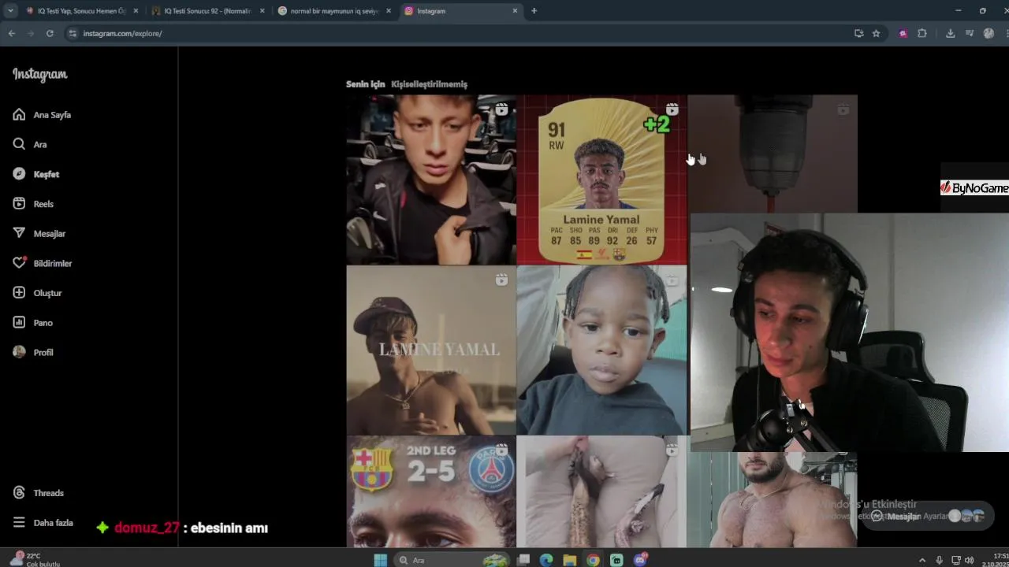Open the Pano chart icon
Screen dimensions: 1009x567
click(x=19, y=322)
